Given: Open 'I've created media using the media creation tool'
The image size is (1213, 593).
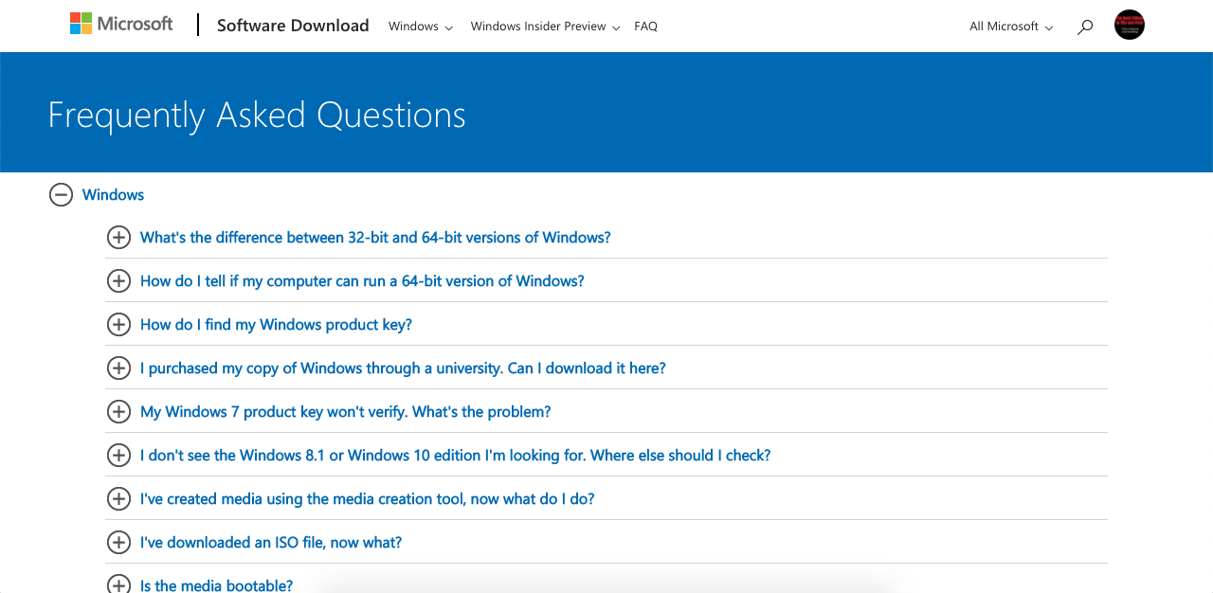Looking at the screenshot, I should tap(368, 499).
